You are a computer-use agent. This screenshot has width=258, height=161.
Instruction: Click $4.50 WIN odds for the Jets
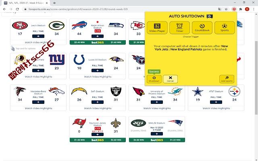(x=139, y=140)
